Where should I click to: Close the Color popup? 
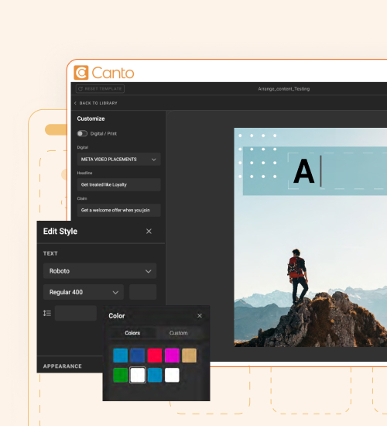(x=200, y=316)
